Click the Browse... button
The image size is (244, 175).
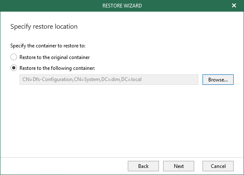tap(218, 80)
